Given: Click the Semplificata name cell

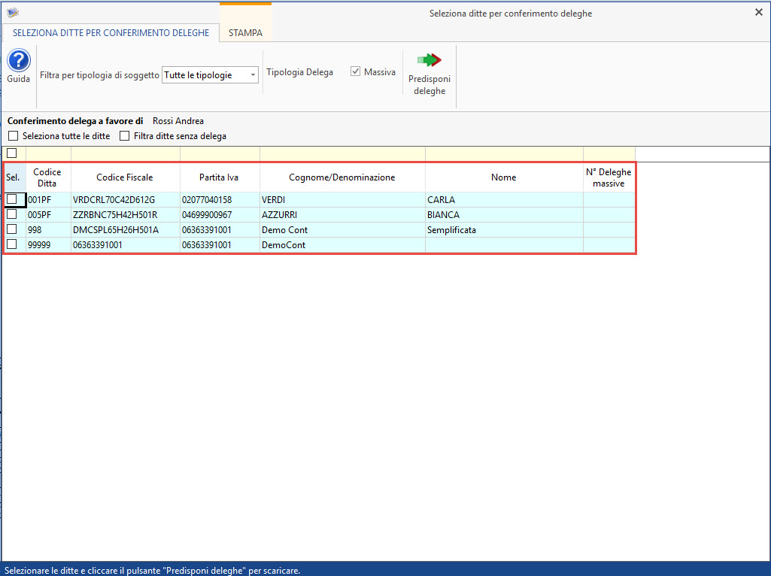Looking at the screenshot, I should 504,229.
